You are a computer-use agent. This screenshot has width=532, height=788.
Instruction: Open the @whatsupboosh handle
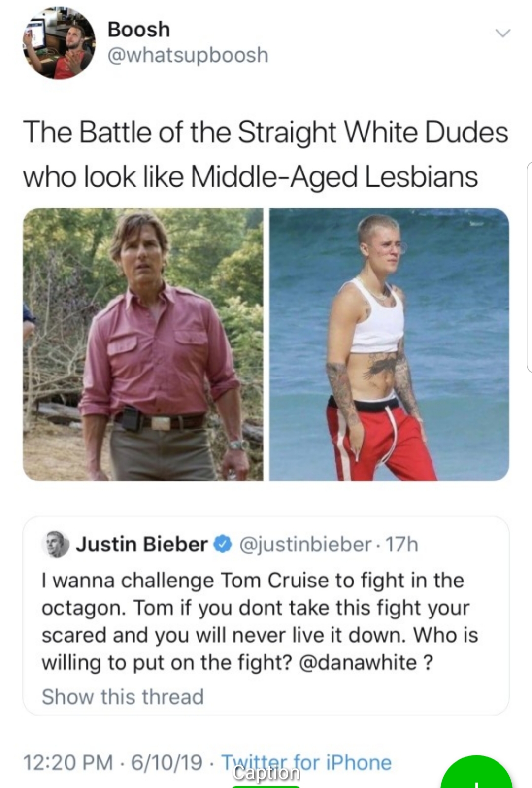188,55
